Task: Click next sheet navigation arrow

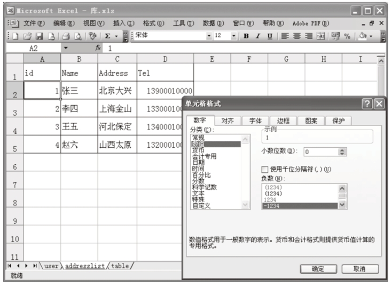Action: [x=27, y=266]
